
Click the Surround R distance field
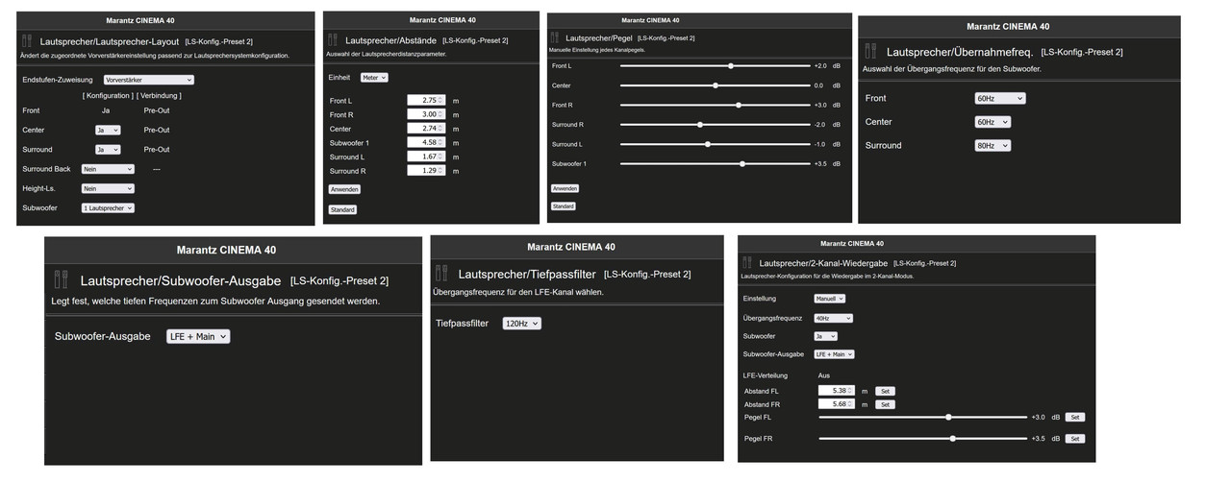pos(426,170)
